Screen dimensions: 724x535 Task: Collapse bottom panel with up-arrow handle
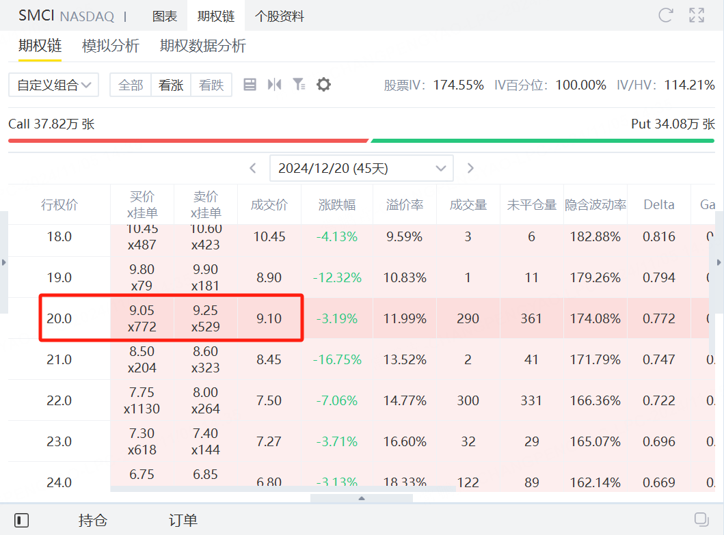pyautogui.click(x=362, y=498)
